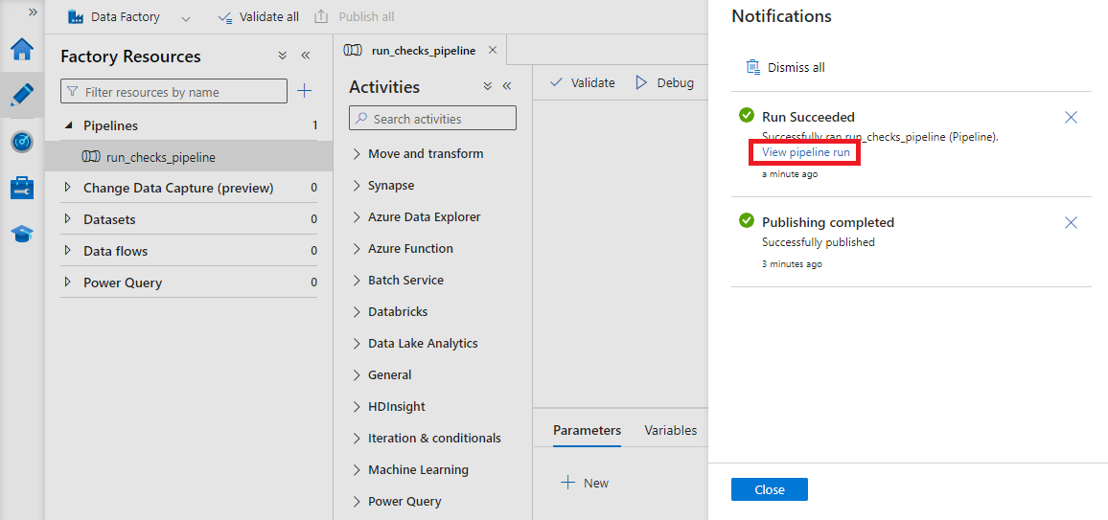
Task: Select the Author pencil icon
Action: coord(22,95)
